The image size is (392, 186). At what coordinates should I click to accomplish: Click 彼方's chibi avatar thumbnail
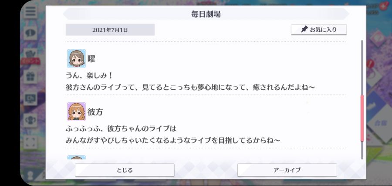point(77,112)
